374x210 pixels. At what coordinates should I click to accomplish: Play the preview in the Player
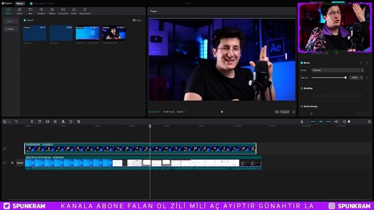click(x=222, y=111)
